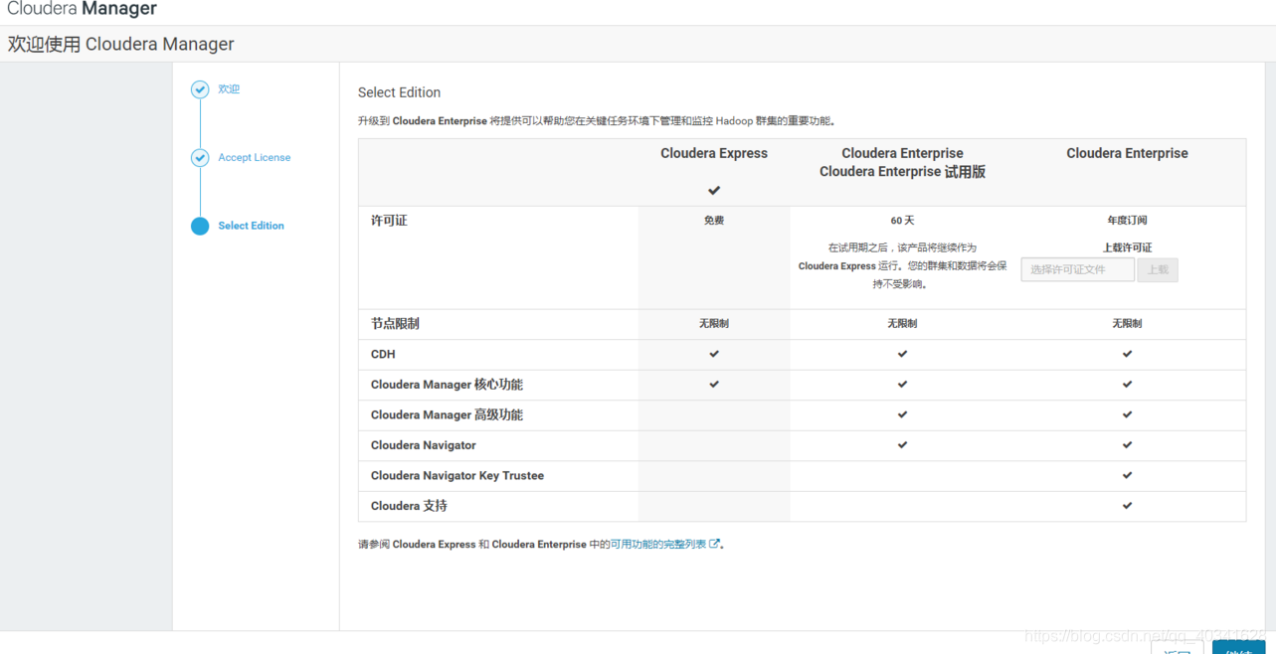Click the Navigator Key Trustee row checkmark
This screenshot has height=654, width=1276.
point(1127,475)
